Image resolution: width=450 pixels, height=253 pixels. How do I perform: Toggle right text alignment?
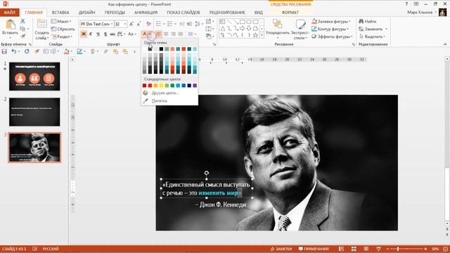click(173, 34)
